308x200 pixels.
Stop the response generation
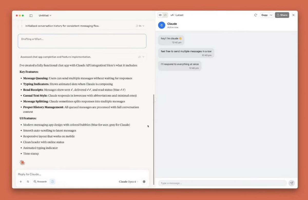click(144, 182)
